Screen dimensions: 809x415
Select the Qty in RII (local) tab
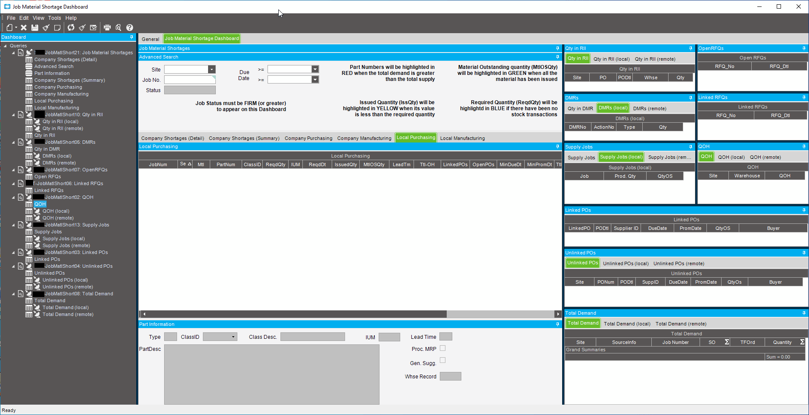pyautogui.click(x=612, y=59)
